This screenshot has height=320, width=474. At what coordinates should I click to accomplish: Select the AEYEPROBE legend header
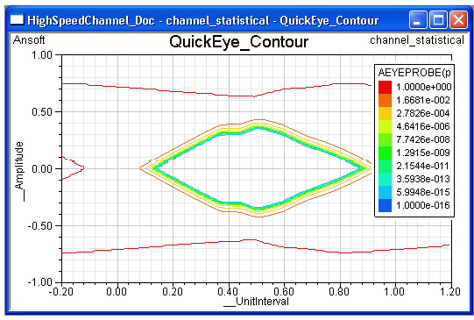pos(414,72)
